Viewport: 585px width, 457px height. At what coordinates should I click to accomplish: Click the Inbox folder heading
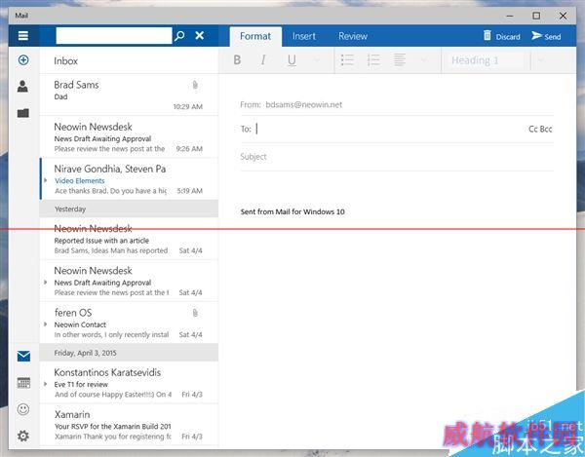click(x=65, y=60)
